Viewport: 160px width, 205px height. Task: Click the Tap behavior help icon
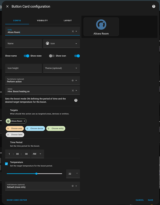pyautogui.click(x=72, y=80)
